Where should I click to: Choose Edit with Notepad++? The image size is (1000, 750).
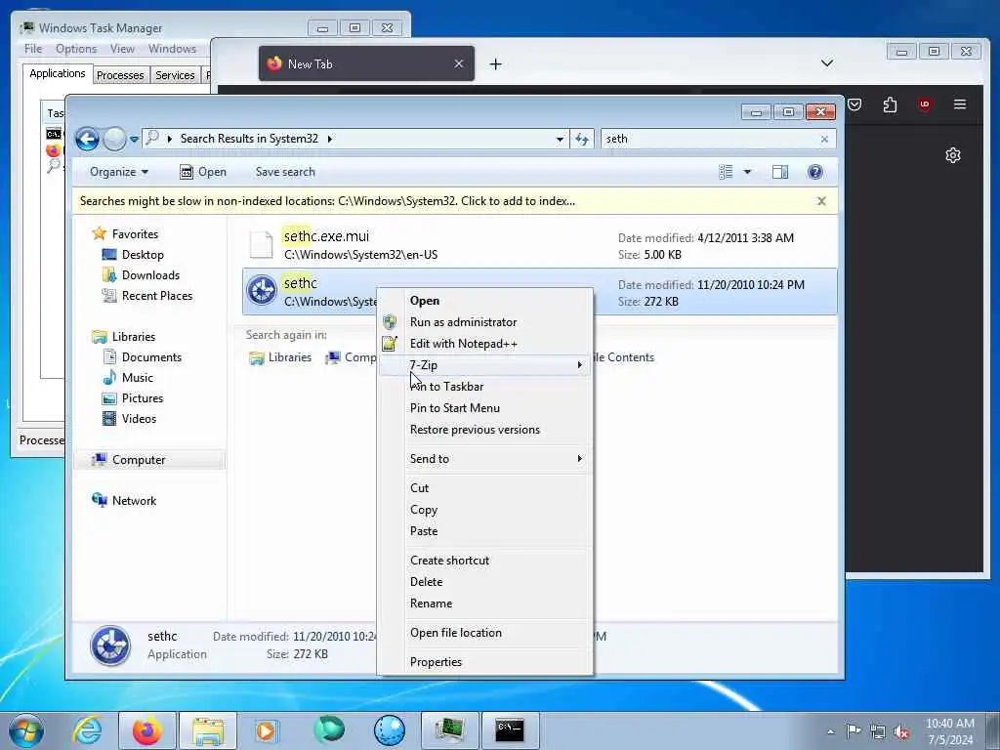(485, 344)
